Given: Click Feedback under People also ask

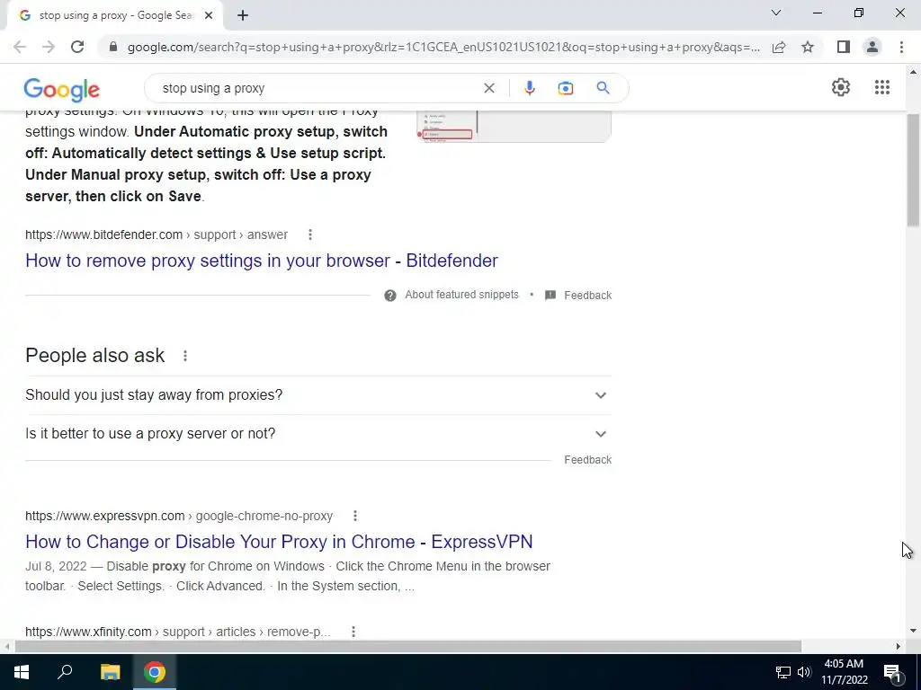Looking at the screenshot, I should tap(587, 460).
